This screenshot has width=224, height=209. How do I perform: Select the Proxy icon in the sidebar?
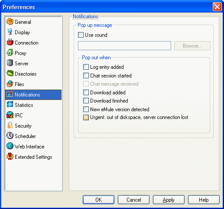tap(10, 53)
